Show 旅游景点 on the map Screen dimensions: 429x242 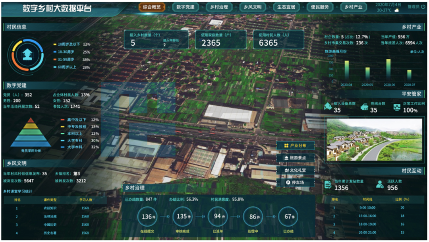(296, 158)
